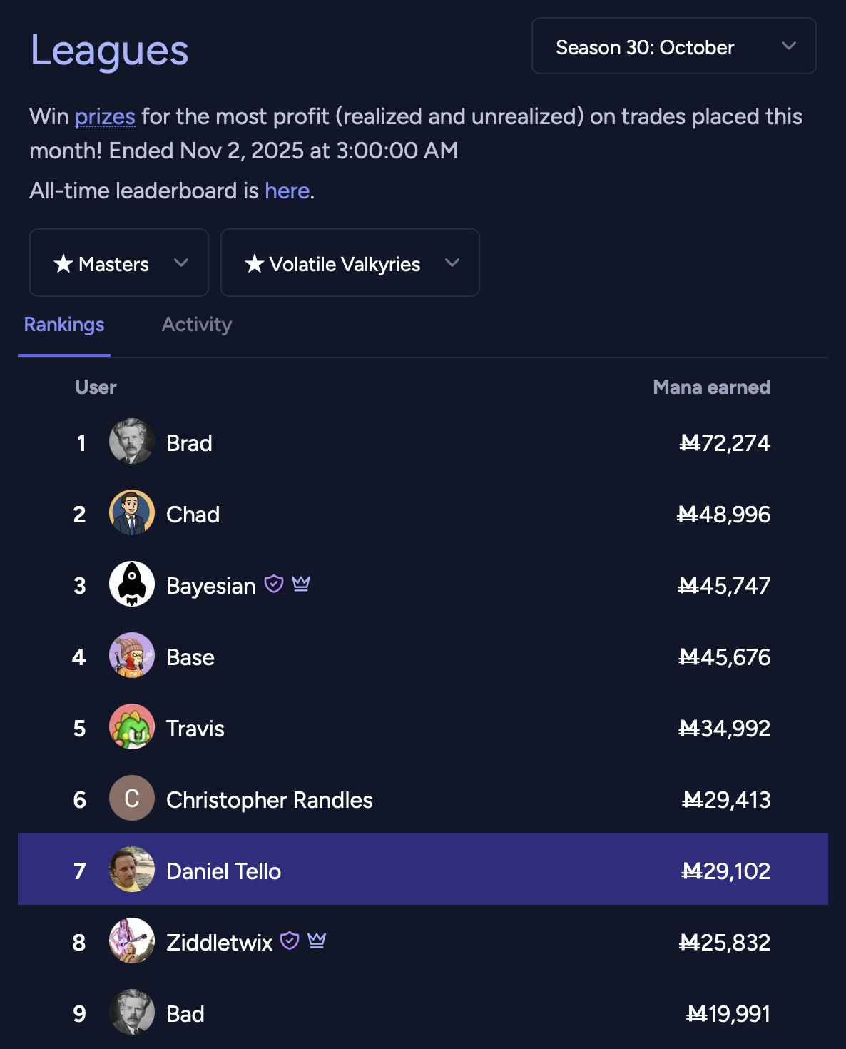Click the username Christopher Randles
Image resolution: width=846 pixels, height=1049 pixels.
(269, 800)
